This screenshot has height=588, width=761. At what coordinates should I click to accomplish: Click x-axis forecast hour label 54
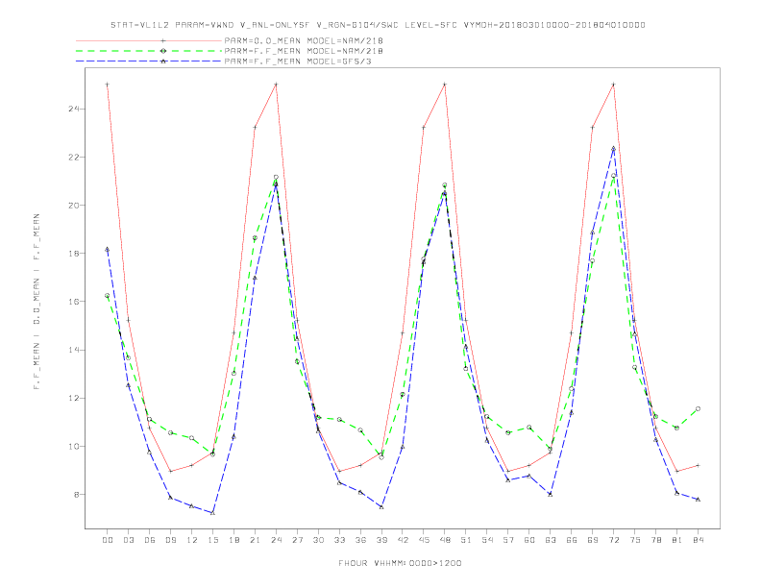coord(487,540)
